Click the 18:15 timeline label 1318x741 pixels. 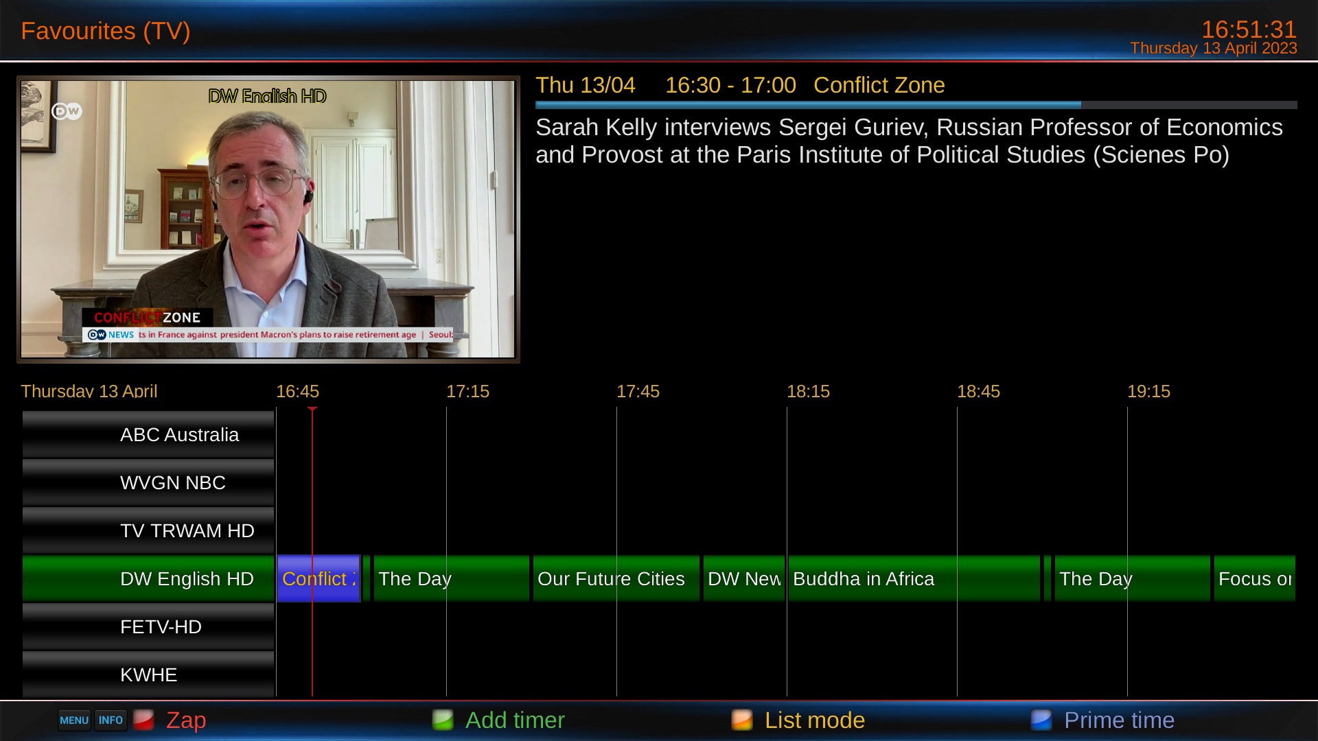pos(808,391)
